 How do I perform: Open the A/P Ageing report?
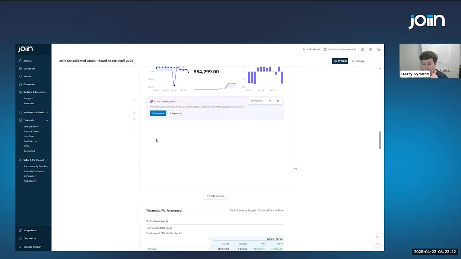coord(30,176)
